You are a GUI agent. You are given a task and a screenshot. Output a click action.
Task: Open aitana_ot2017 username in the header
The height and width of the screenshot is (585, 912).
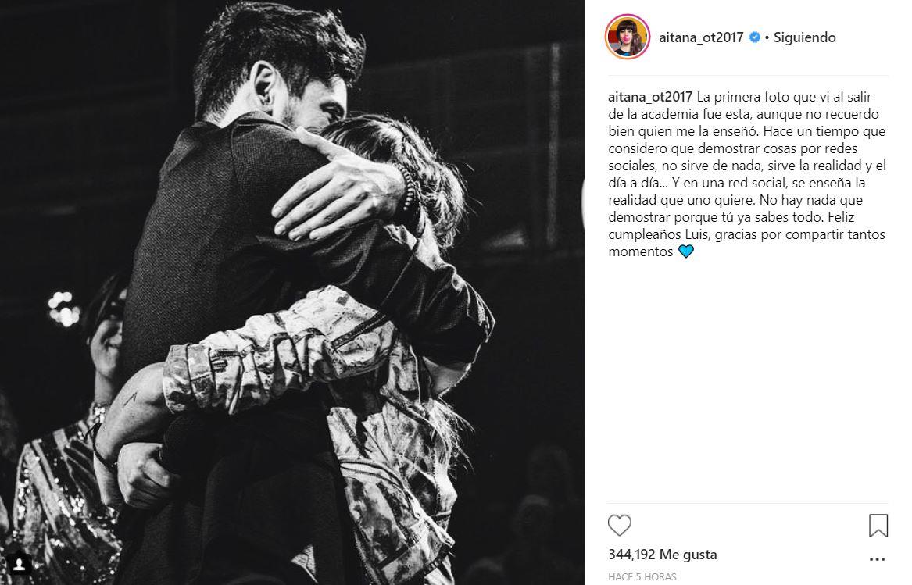pyautogui.click(x=701, y=37)
